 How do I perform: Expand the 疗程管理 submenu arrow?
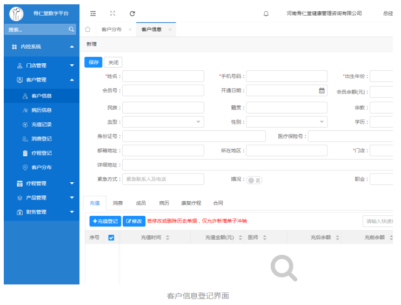[72, 183]
